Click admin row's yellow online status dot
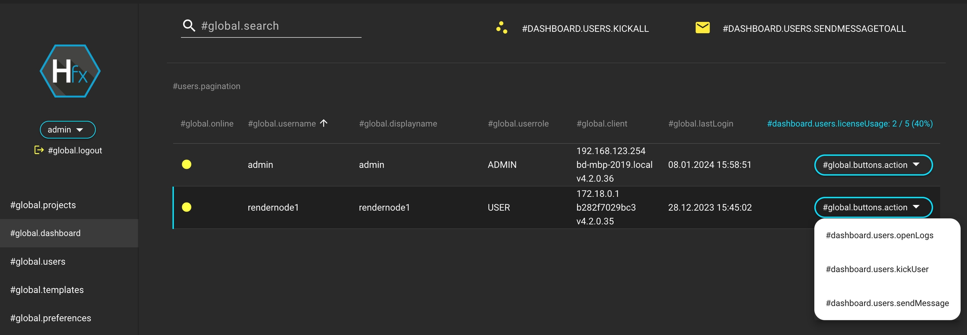 click(x=187, y=165)
